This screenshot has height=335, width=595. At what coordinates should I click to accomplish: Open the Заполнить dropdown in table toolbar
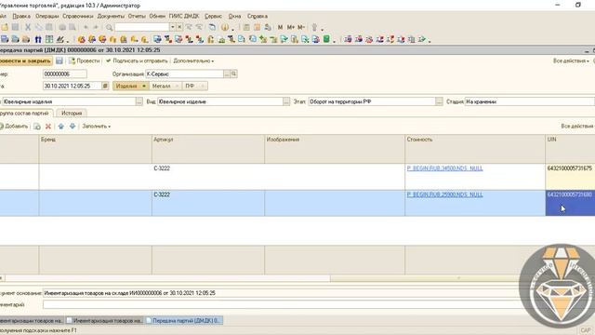[x=97, y=127]
